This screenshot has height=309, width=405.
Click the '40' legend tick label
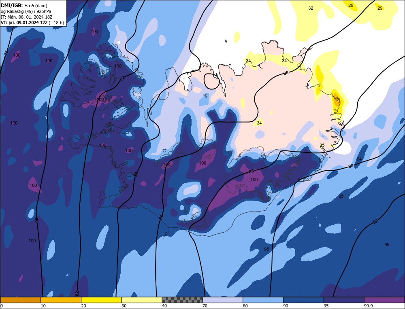pyautogui.click(x=164, y=306)
